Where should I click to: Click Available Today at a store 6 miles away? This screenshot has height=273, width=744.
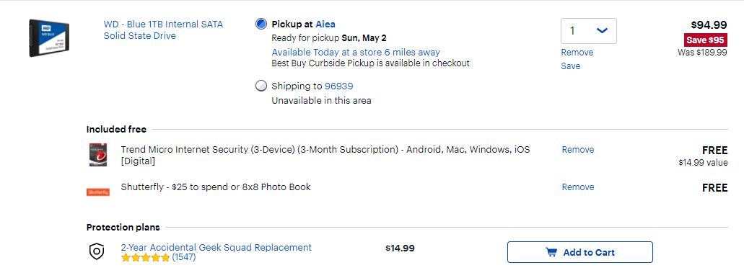pos(356,52)
